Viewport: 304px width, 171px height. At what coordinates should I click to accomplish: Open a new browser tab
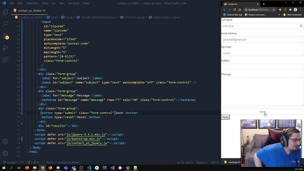tap(264, 4)
